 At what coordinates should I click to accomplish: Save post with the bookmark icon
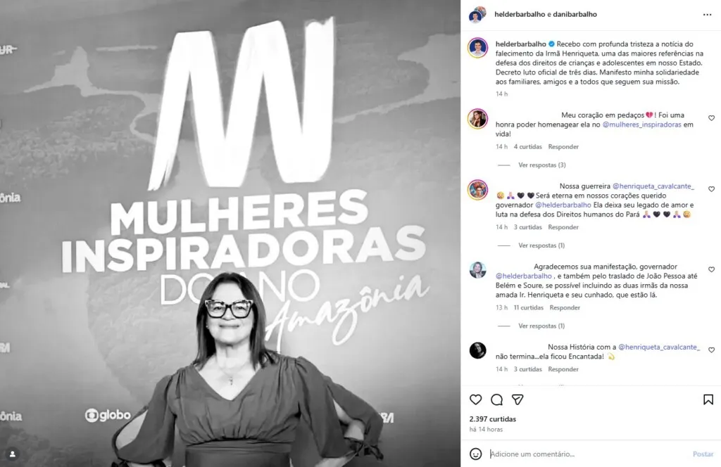tap(708, 399)
